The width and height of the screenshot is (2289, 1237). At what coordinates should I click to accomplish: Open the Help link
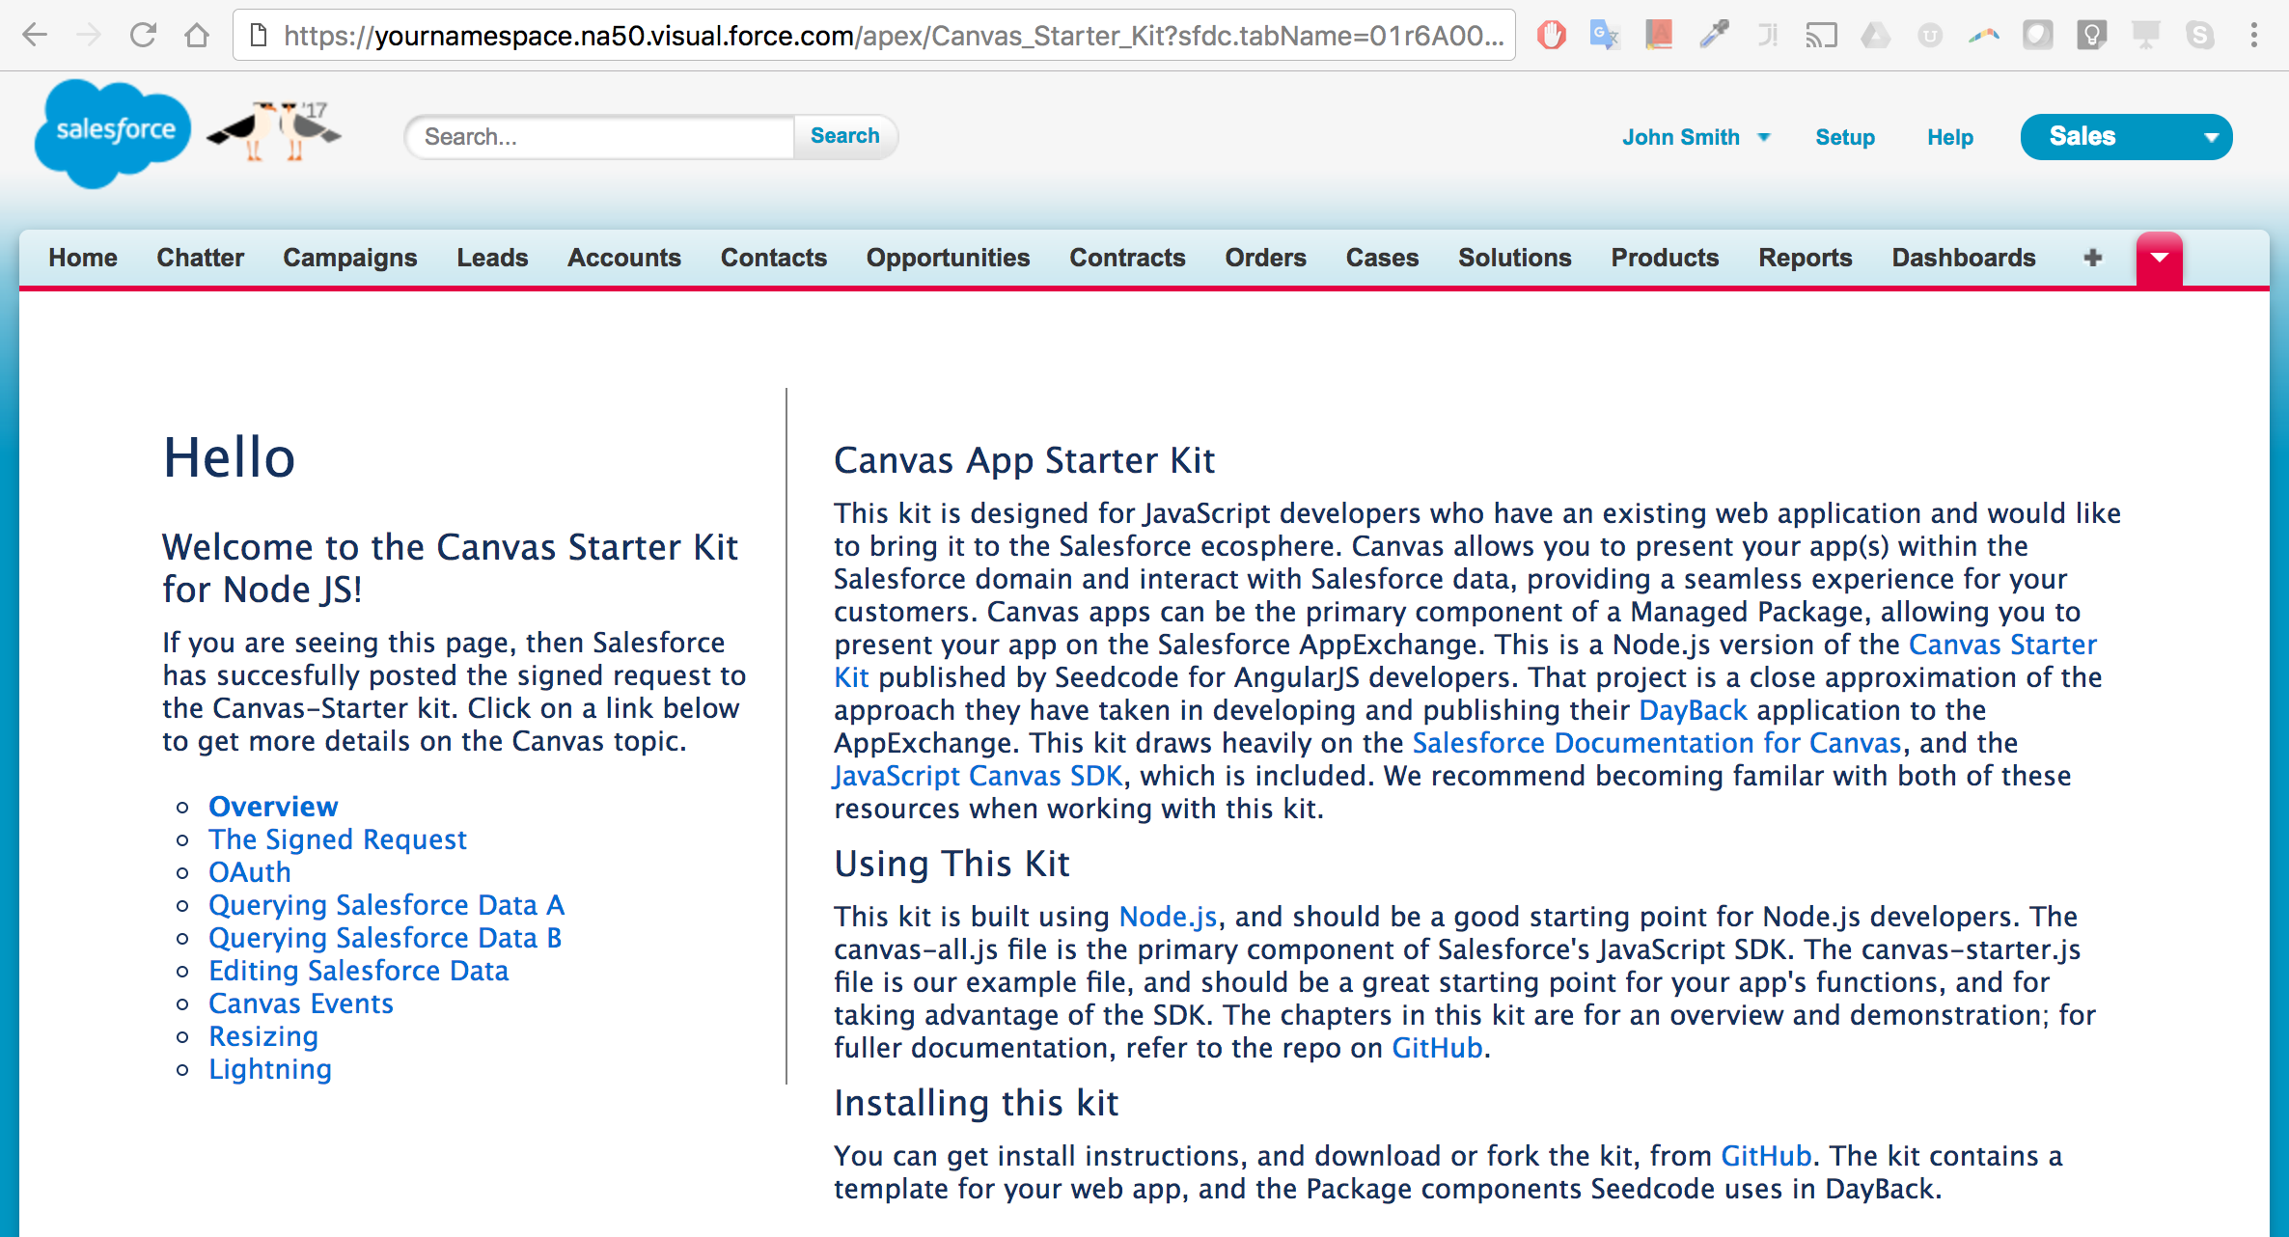click(1950, 137)
